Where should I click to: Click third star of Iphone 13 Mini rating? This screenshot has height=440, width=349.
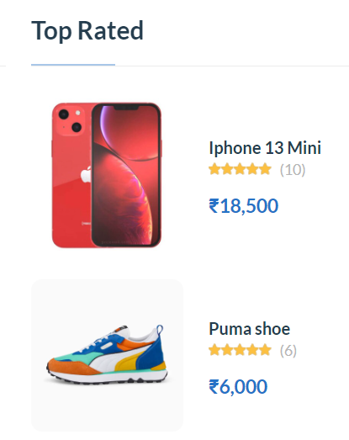240,169
